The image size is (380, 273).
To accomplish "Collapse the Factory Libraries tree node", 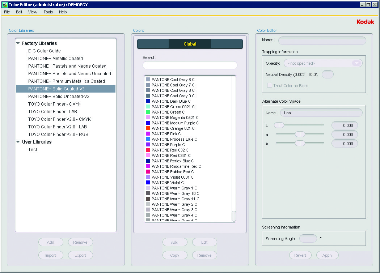I will [18, 43].
